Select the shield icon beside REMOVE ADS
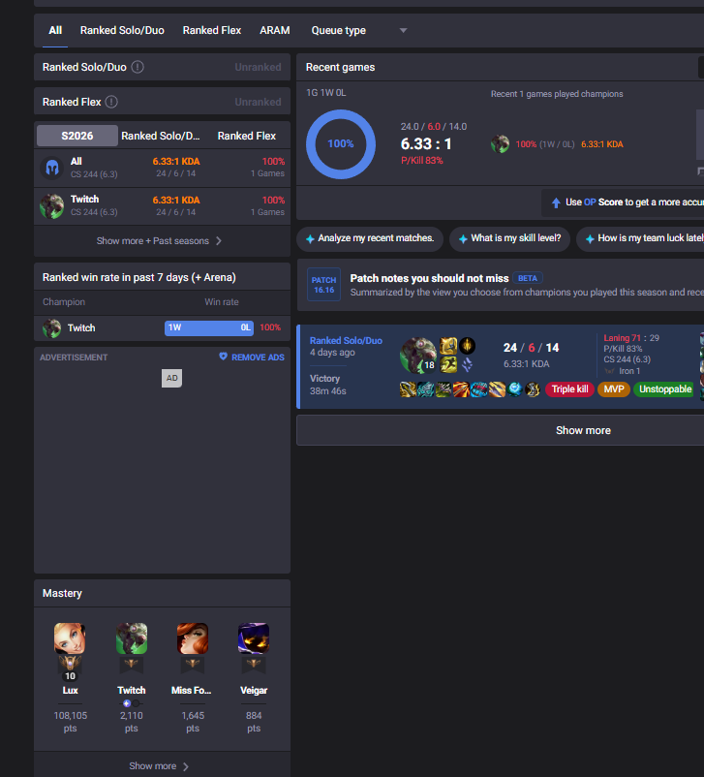The width and height of the screenshot is (704, 777). [223, 357]
